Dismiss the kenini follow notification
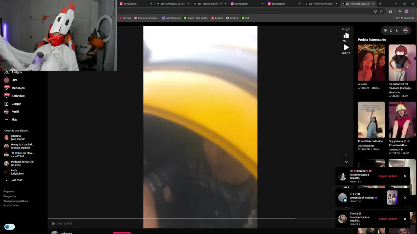Screen dimensions: 417x234 [405, 176]
